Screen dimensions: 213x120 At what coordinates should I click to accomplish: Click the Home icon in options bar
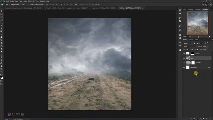click(x=2, y=5)
